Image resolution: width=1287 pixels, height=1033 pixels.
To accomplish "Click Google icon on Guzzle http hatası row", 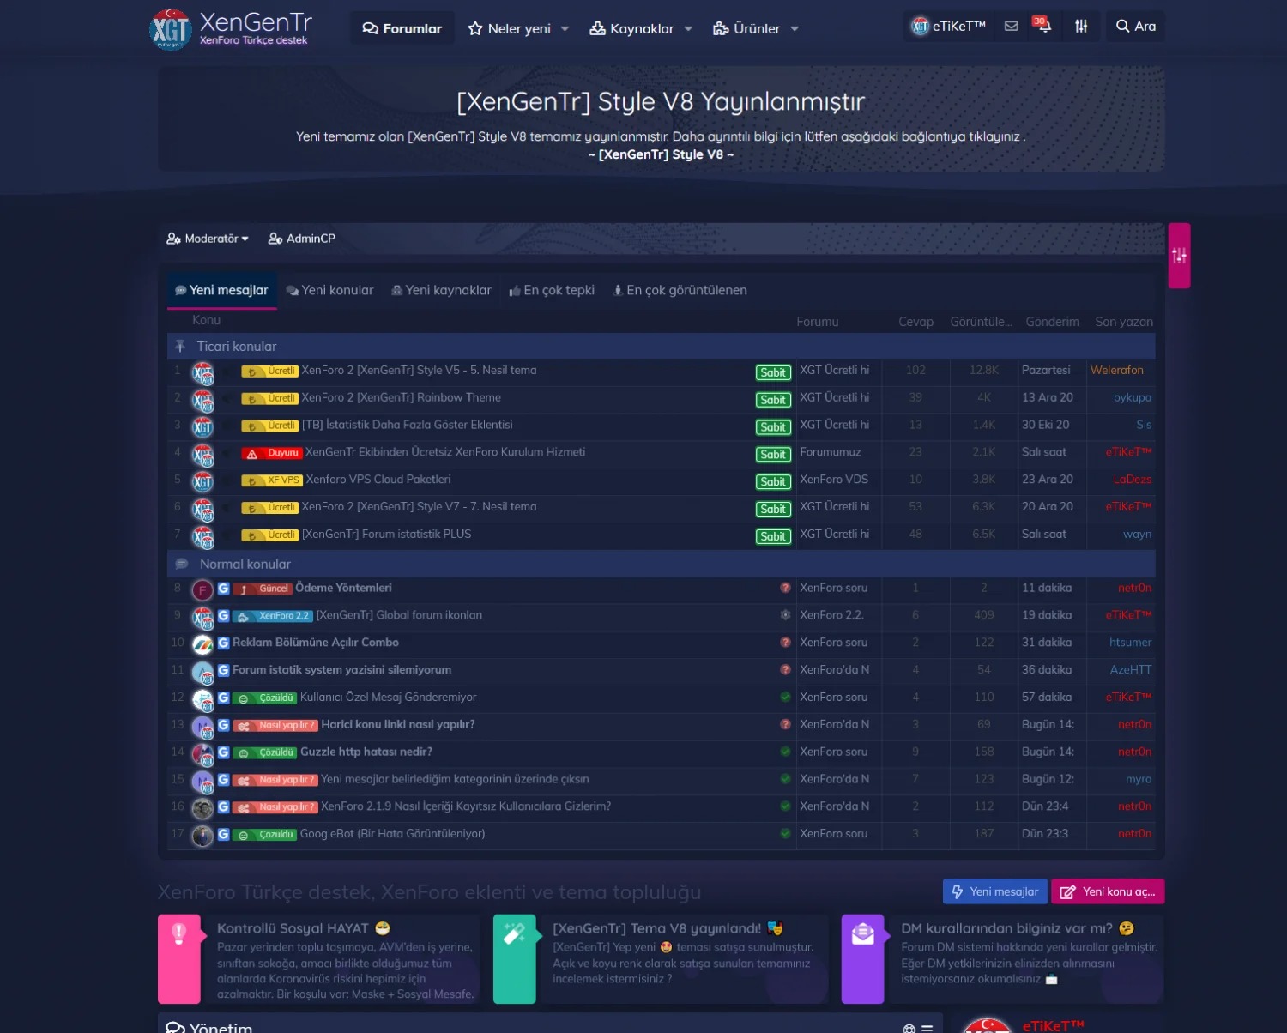I will 223,752.
